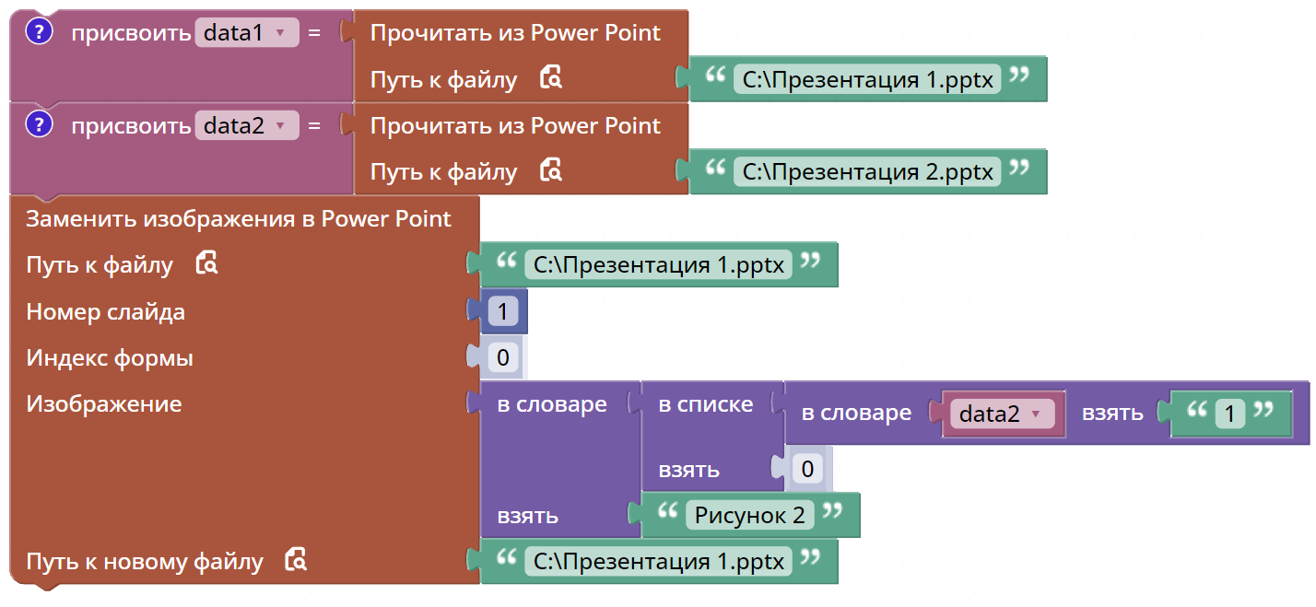Click help icon on data1 assign block
Image resolution: width=1316 pixels, height=607 pixels.
point(40,32)
